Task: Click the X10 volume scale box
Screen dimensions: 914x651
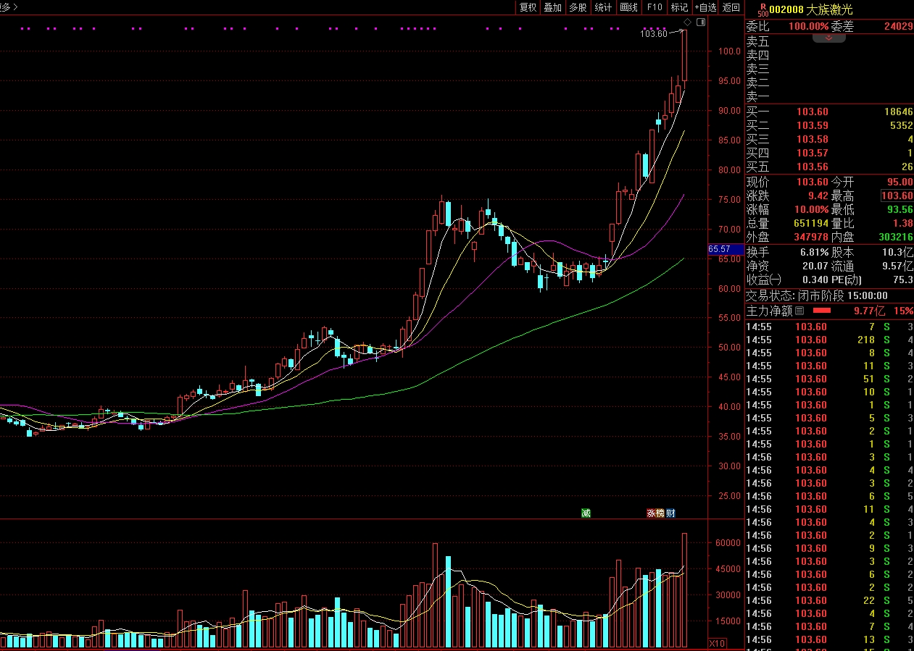Action: point(716,643)
